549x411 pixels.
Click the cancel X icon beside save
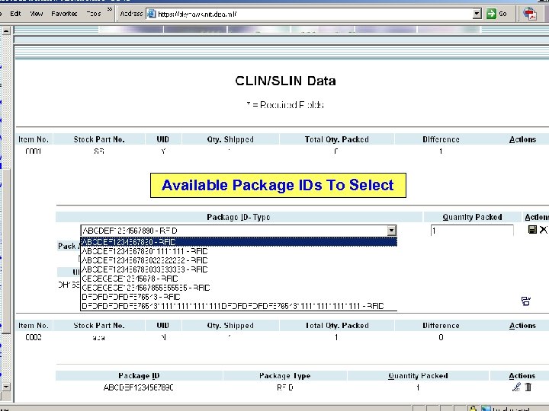coord(544,230)
